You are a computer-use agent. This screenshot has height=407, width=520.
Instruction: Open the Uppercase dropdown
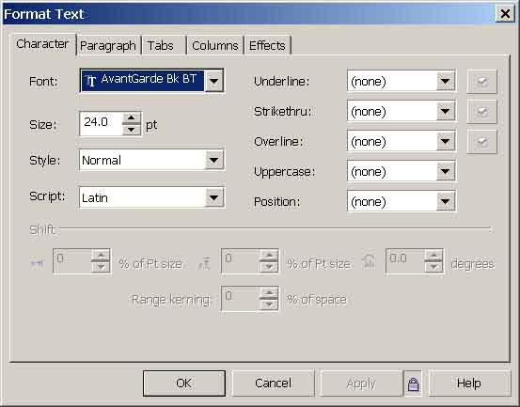tap(446, 171)
